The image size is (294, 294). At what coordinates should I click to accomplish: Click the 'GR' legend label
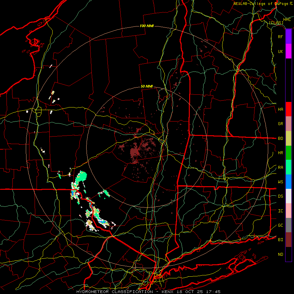pyautogui.click(x=280, y=124)
